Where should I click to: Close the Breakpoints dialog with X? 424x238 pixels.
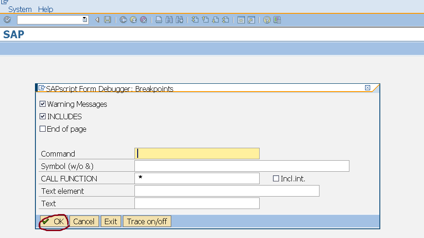coord(367,87)
